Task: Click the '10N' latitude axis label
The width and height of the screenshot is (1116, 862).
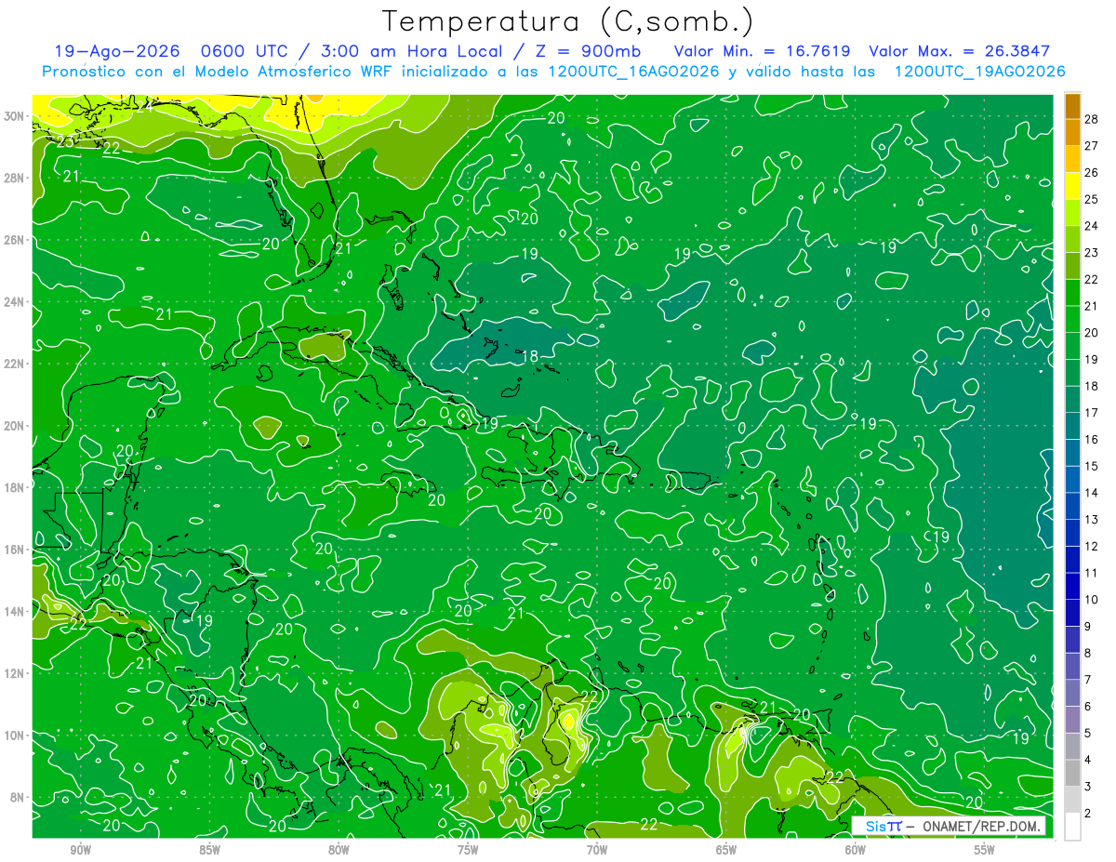Action: coord(13,736)
